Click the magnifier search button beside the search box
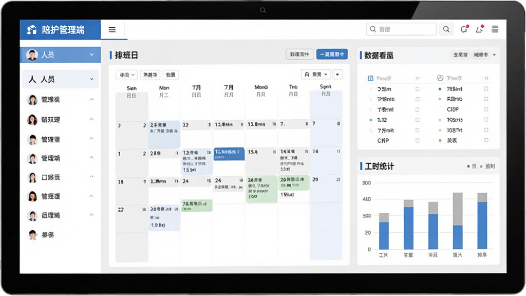Screen dimensions: 526x296 (x=446, y=29)
